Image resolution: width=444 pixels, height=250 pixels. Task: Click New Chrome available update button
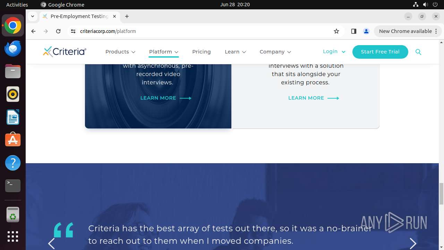(x=405, y=31)
